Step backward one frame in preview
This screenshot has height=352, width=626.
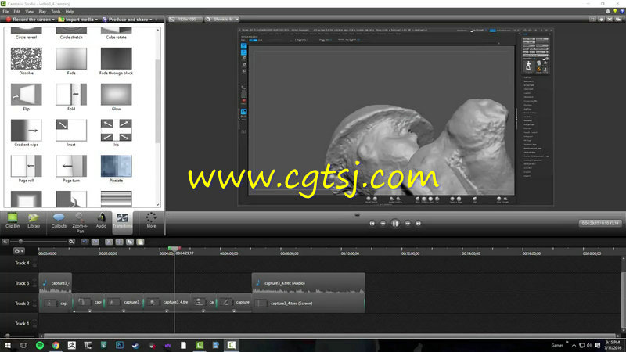click(383, 224)
